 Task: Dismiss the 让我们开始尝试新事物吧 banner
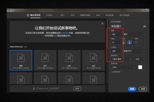click(x=102, y=23)
